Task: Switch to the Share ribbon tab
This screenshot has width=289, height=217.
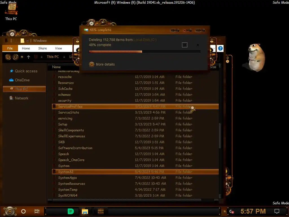Action: 42,48
